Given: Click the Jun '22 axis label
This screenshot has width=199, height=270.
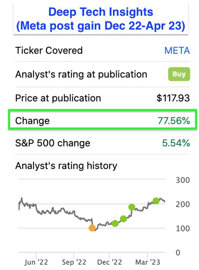Looking at the screenshot, I should coord(36,262).
